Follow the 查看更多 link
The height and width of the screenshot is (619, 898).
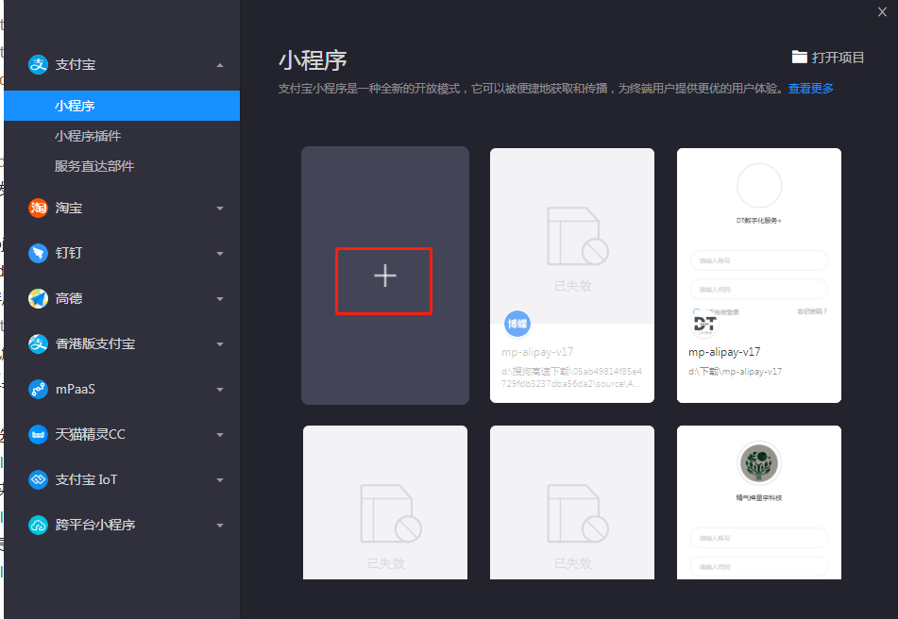(x=810, y=88)
